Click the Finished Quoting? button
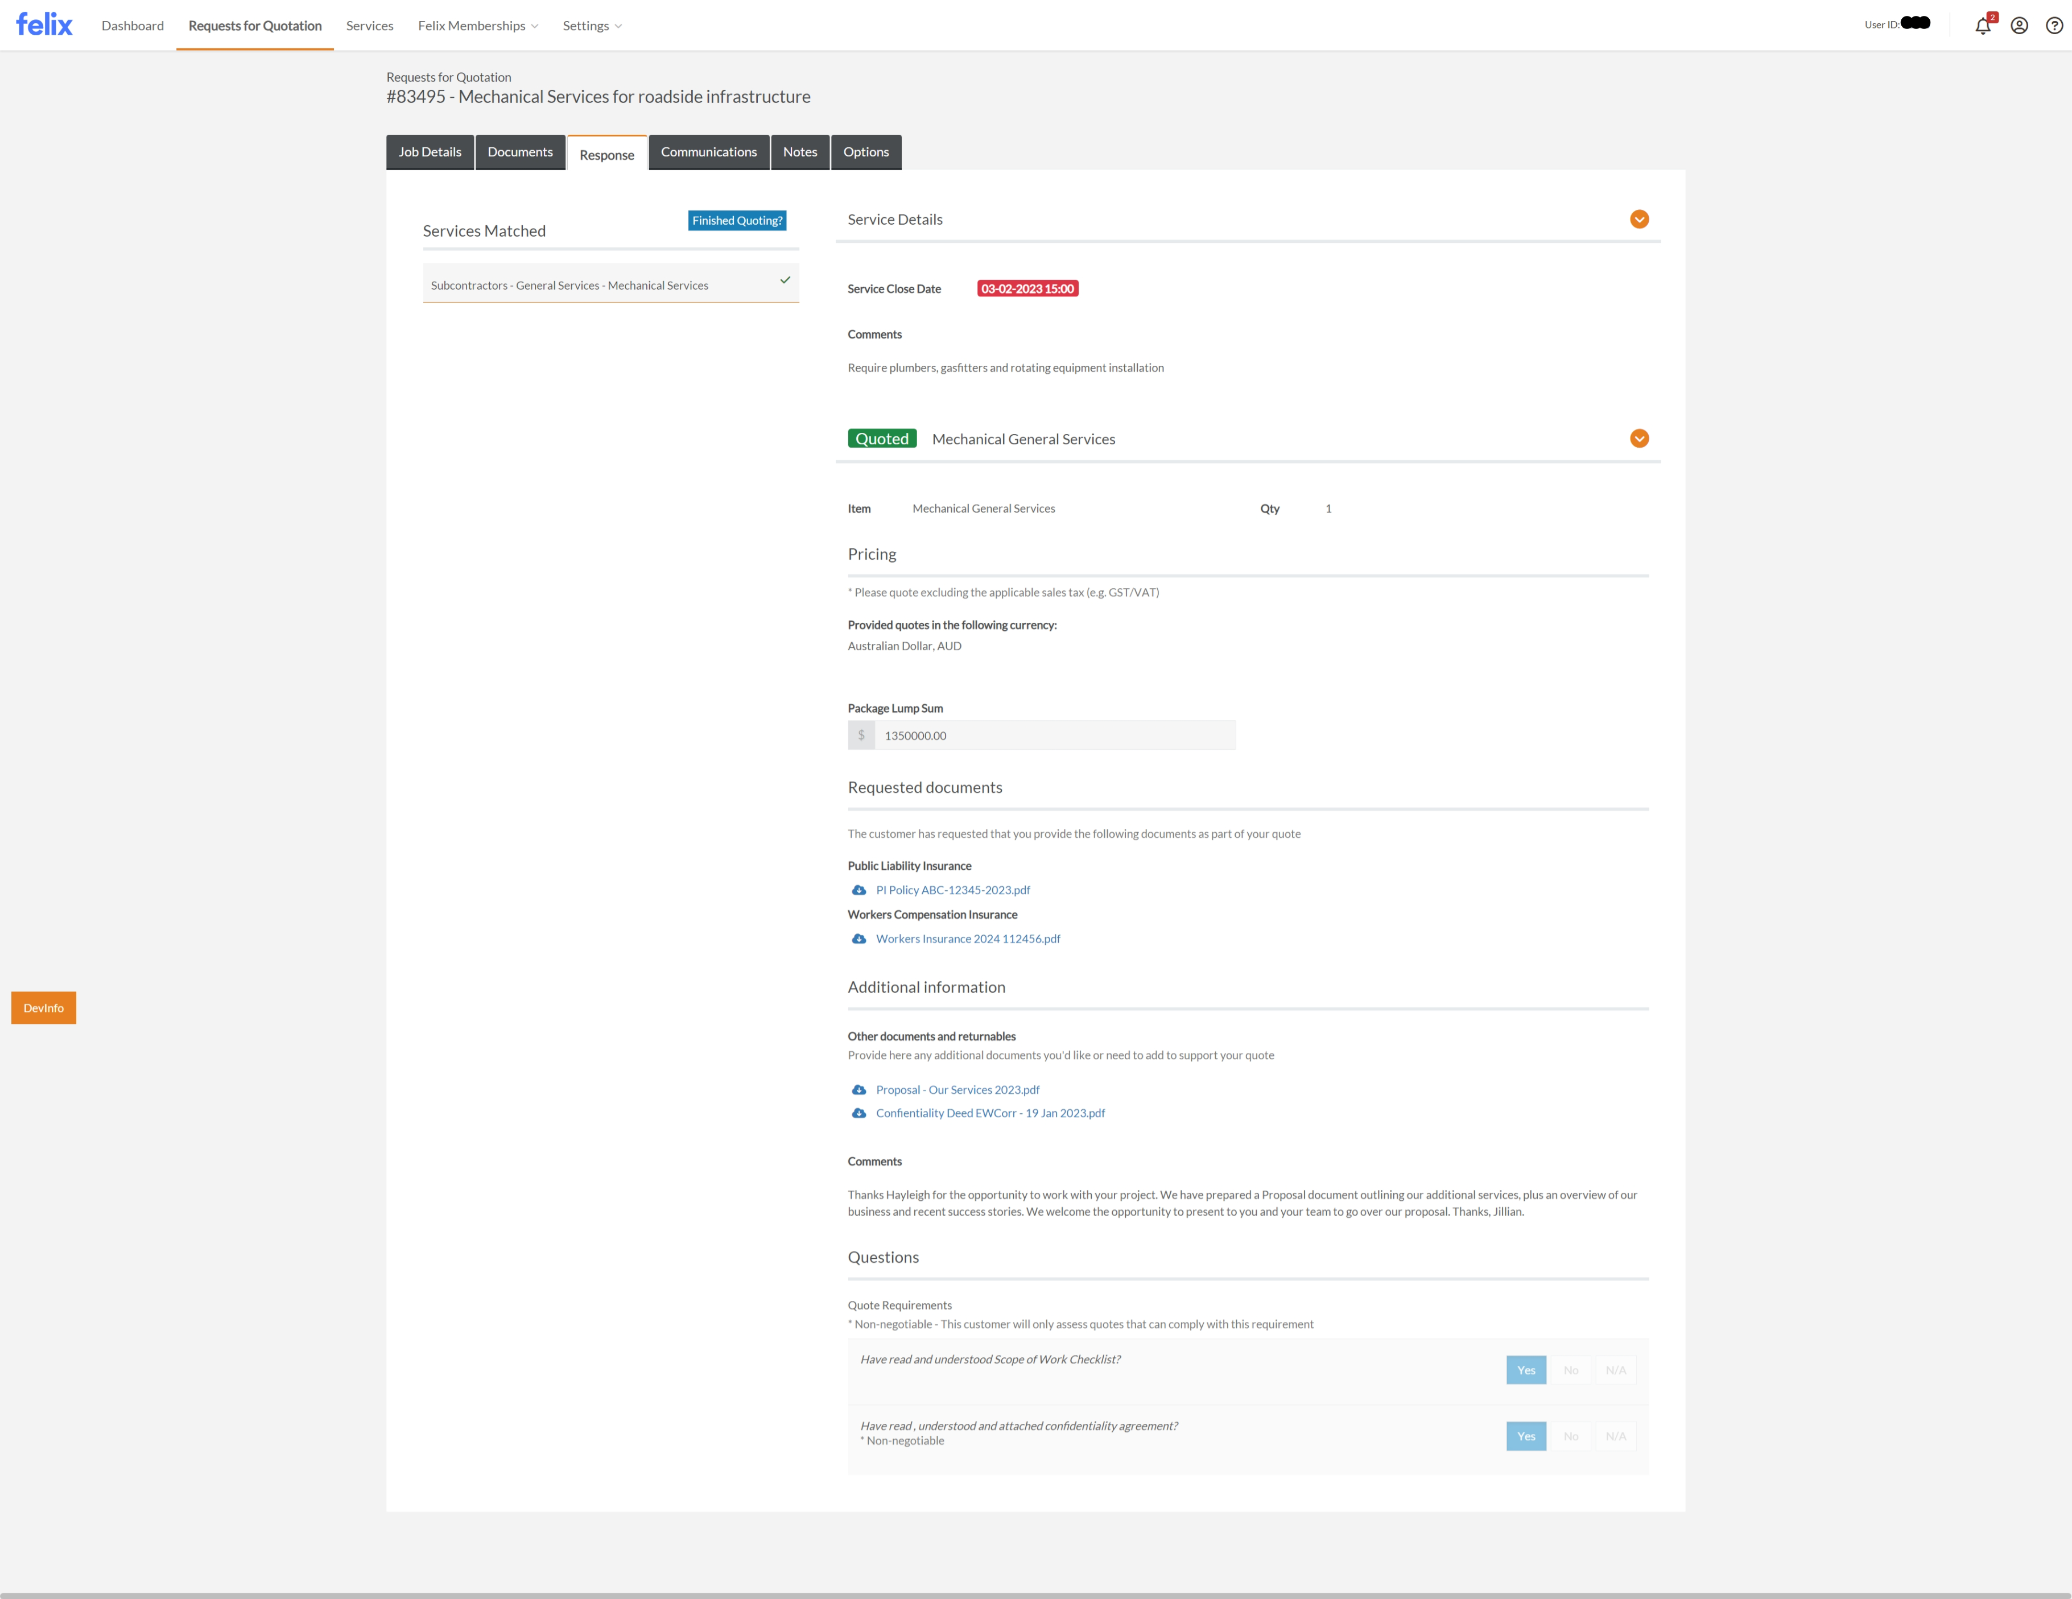 (x=736, y=220)
